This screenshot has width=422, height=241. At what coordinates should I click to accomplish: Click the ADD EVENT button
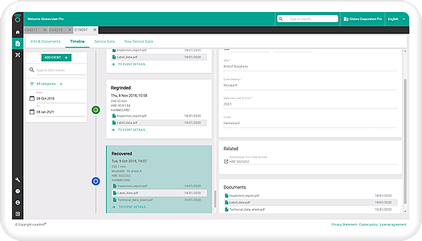(56, 57)
